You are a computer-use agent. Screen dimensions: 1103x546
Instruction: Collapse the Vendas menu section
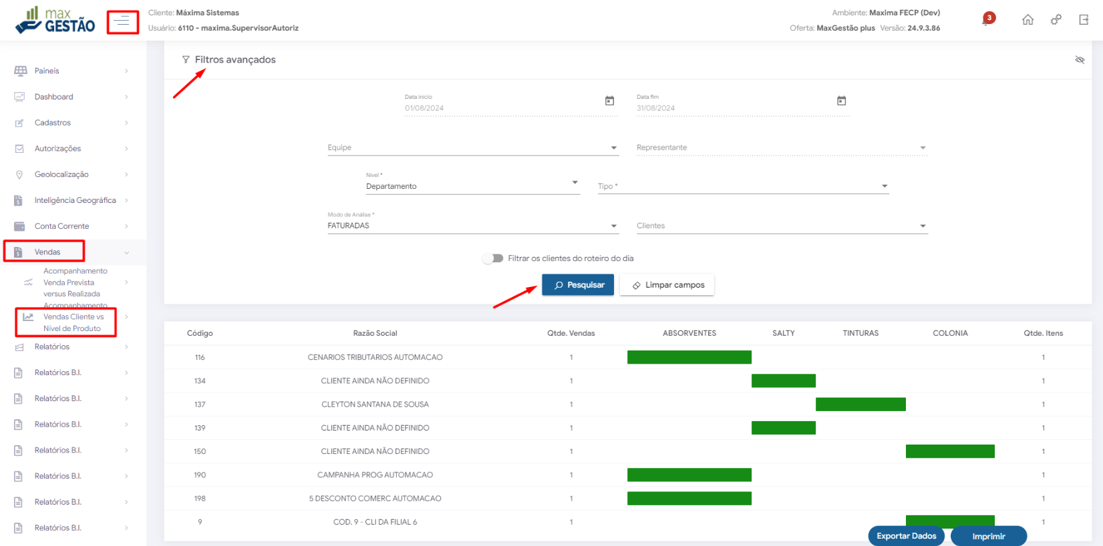pyautogui.click(x=126, y=252)
